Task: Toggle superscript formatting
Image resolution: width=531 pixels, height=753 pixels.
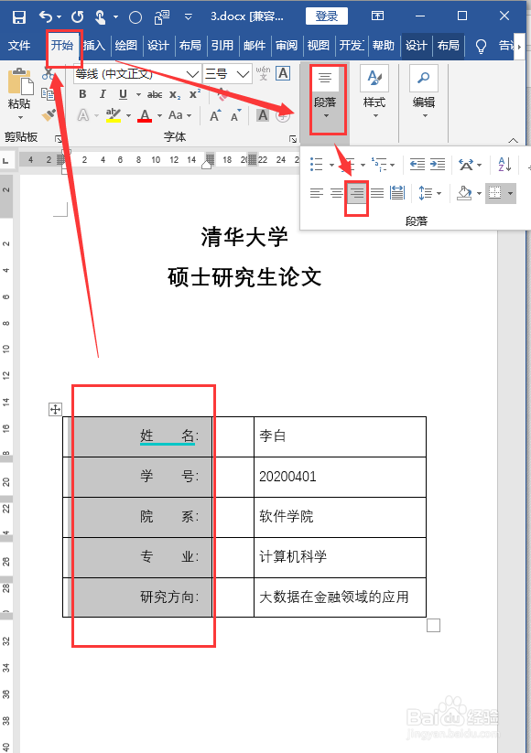Action: pyautogui.click(x=195, y=94)
